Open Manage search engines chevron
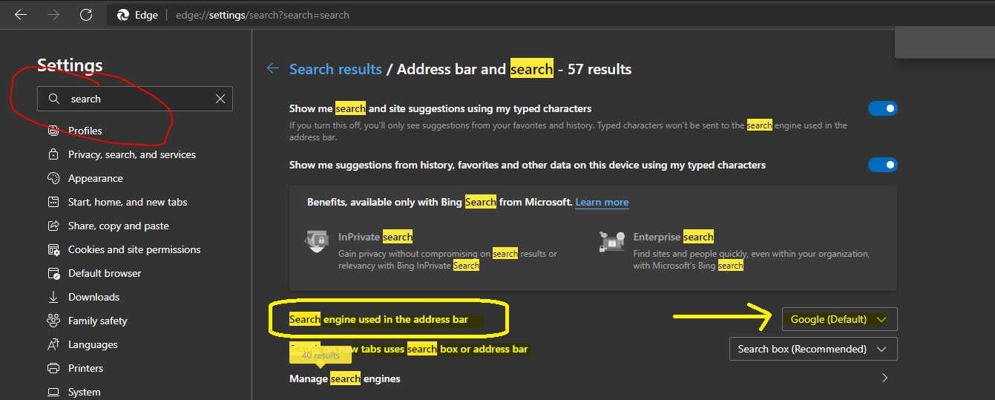Viewport: 995px width, 400px height. pyautogui.click(x=884, y=378)
